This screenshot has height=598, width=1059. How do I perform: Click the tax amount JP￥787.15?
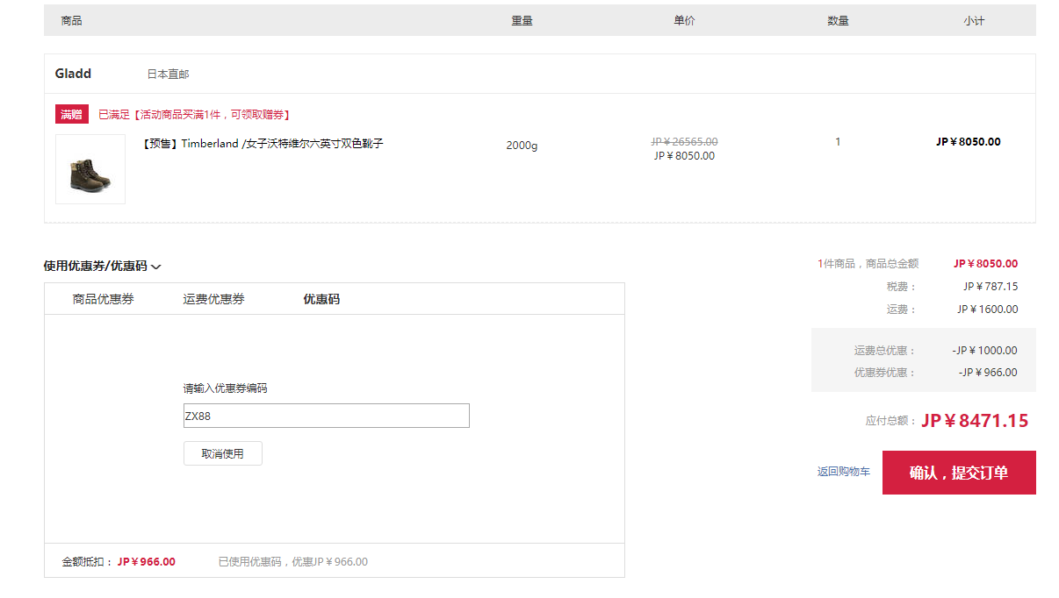click(991, 286)
